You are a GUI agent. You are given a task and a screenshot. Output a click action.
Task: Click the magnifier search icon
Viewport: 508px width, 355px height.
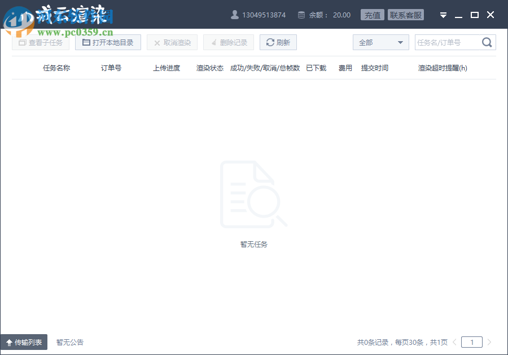pos(487,42)
